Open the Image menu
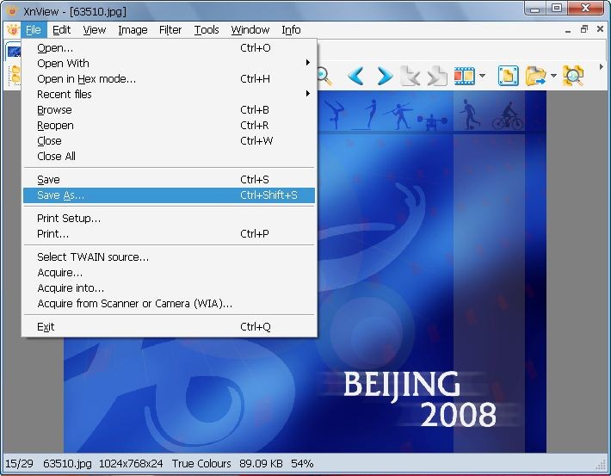Screen dimensions: 611x476 tap(133, 30)
